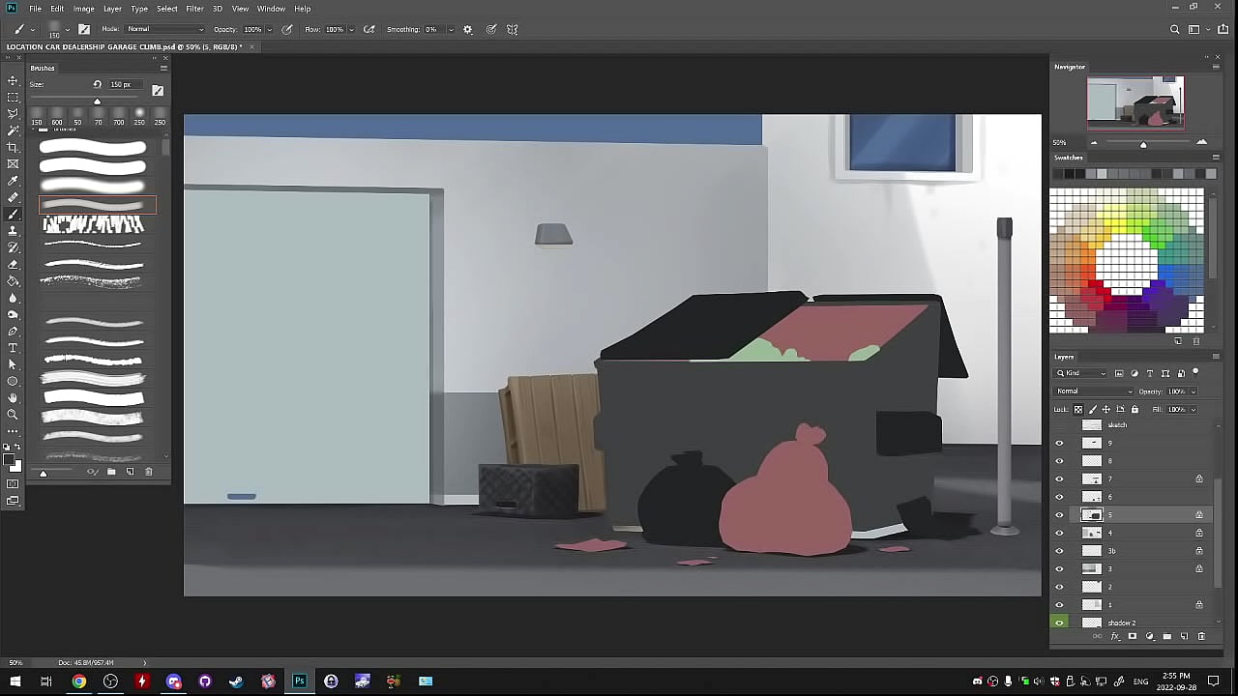The height and width of the screenshot is (696, 1238).
Task: Select the Eyedropper tool in the toolbar
Action: coord(13,181)
